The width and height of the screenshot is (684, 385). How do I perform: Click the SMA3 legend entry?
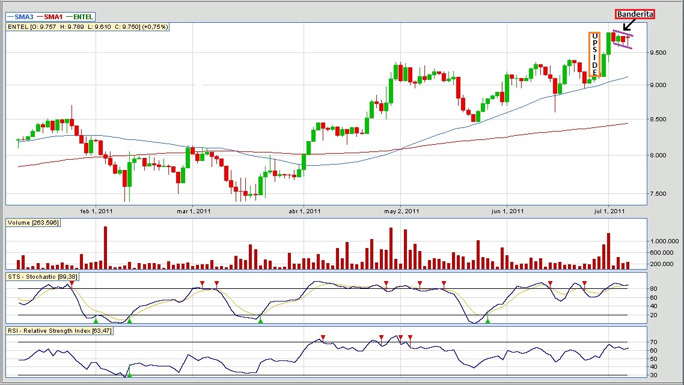[22, 17]
